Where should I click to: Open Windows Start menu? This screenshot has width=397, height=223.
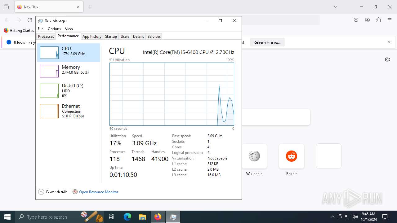7,217
